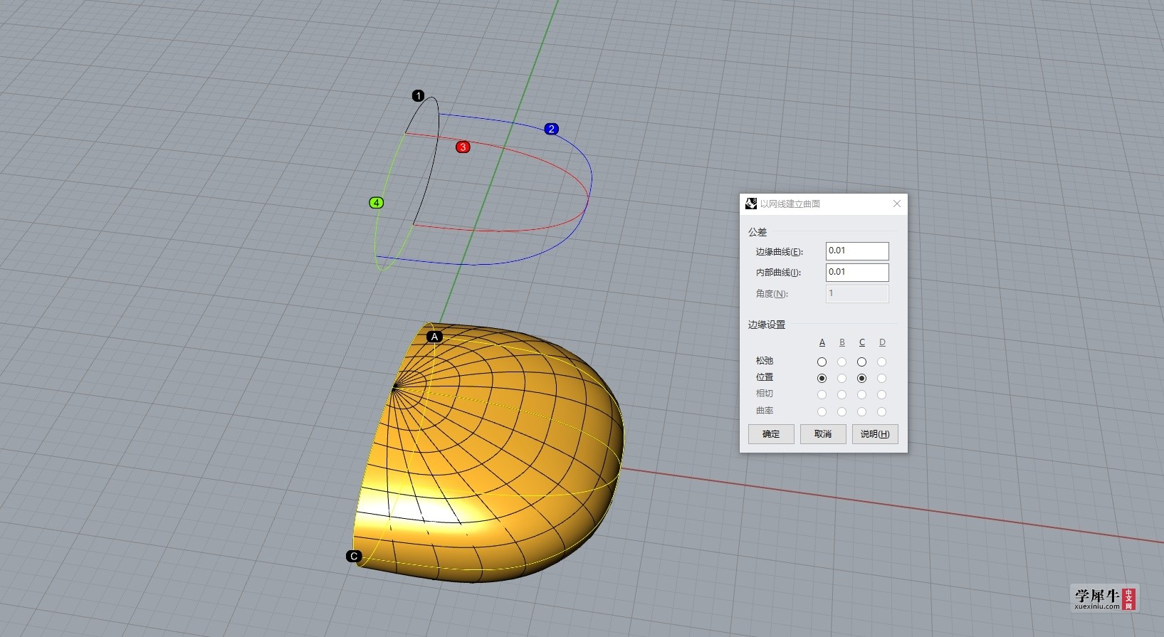
Task: Click the 边缘曲线(E) label
Action: [x=779, y=251]
